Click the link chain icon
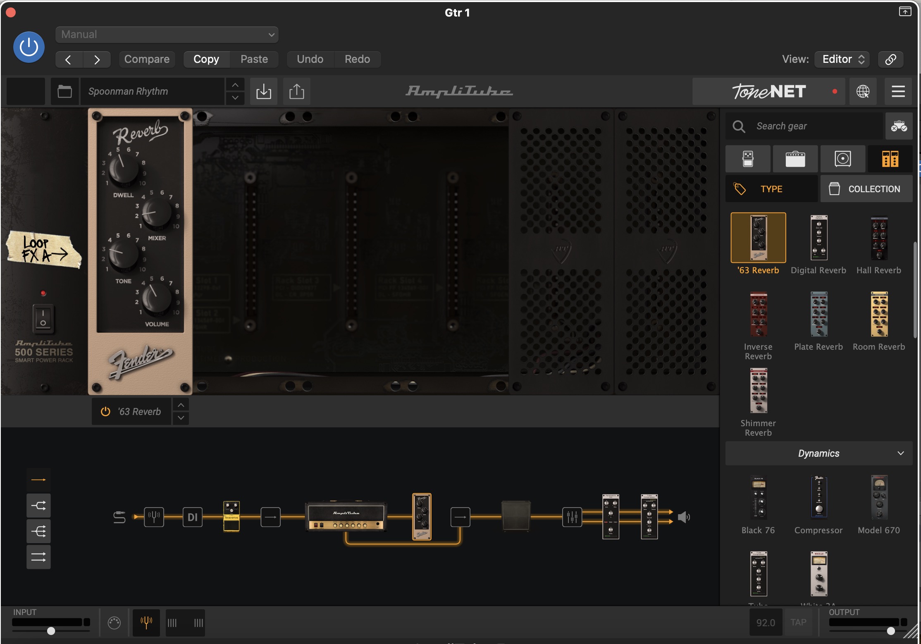The height and width of the screenshot is (644, 921). [x=890, y=60]
